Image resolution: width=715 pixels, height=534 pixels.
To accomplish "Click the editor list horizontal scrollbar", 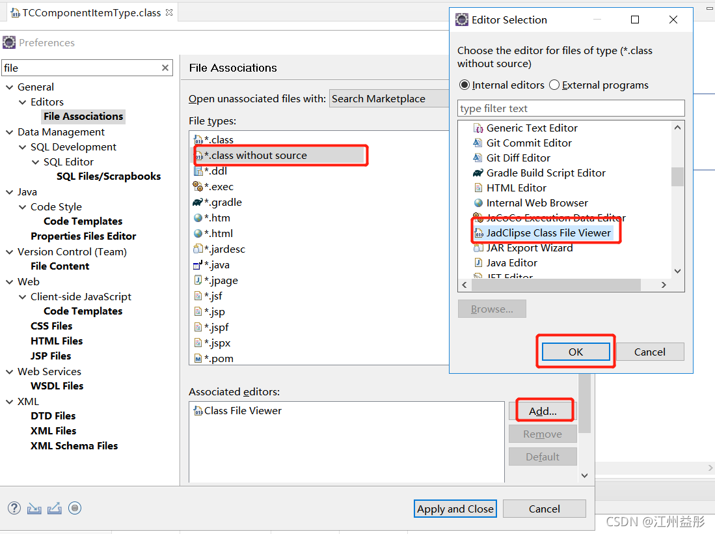I will (x=556, y=285).
